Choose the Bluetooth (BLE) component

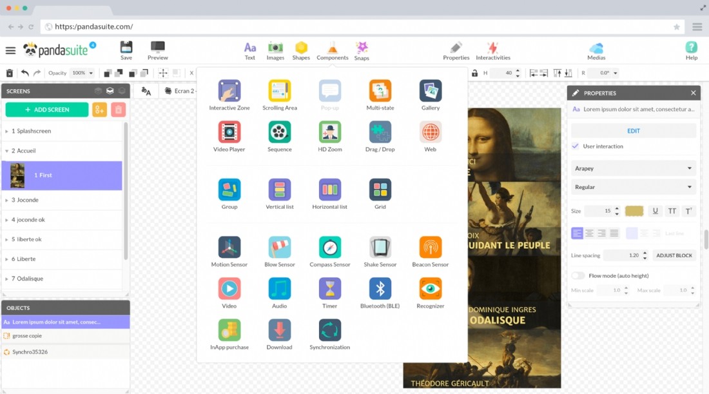[380, 289]
